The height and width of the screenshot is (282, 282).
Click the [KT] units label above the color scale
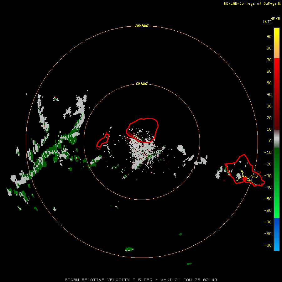coord(267,22)
